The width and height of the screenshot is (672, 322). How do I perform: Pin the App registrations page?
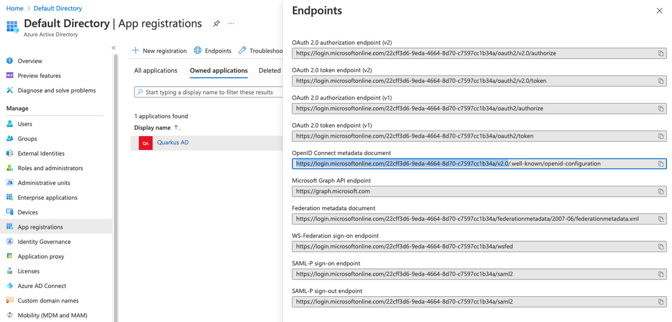tap(216, 24)
